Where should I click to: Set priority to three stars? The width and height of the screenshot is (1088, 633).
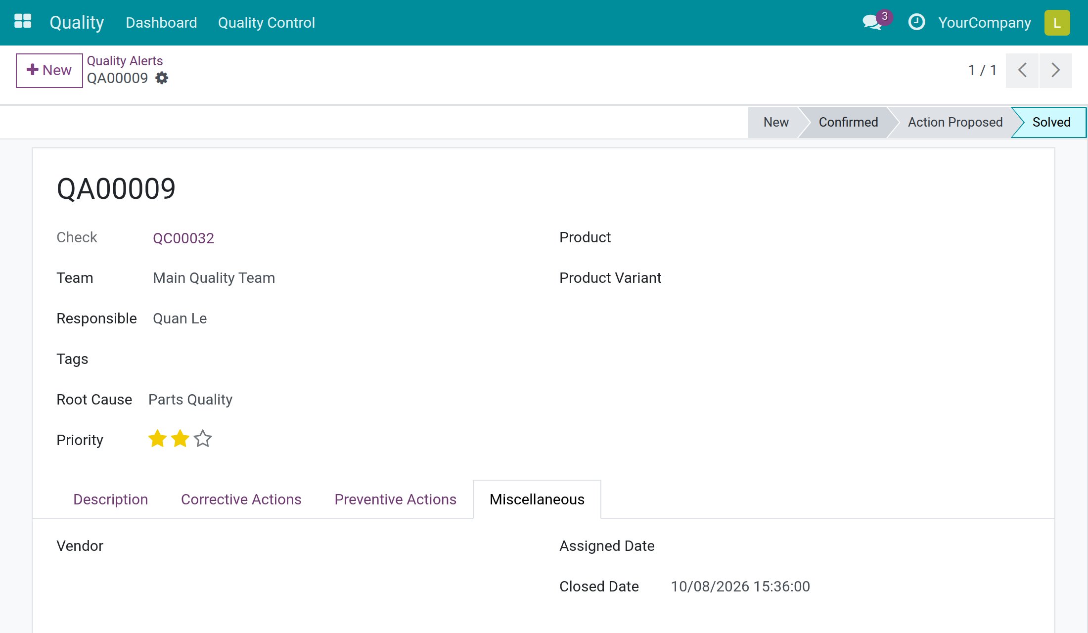(203, 439)
